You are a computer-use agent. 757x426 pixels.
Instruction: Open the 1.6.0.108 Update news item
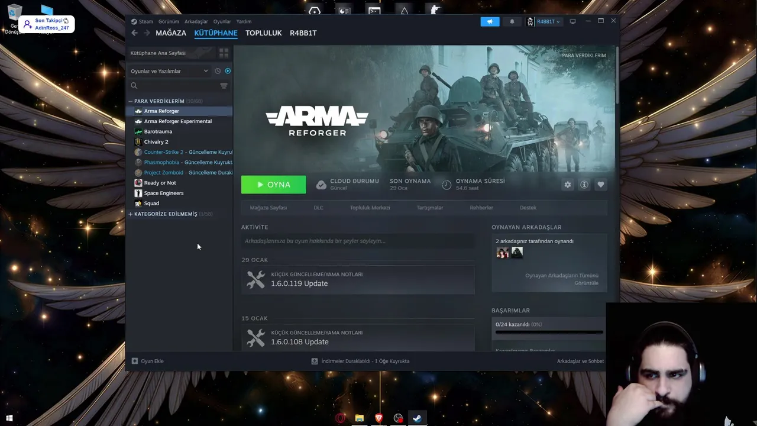click(x=358, y=338)
